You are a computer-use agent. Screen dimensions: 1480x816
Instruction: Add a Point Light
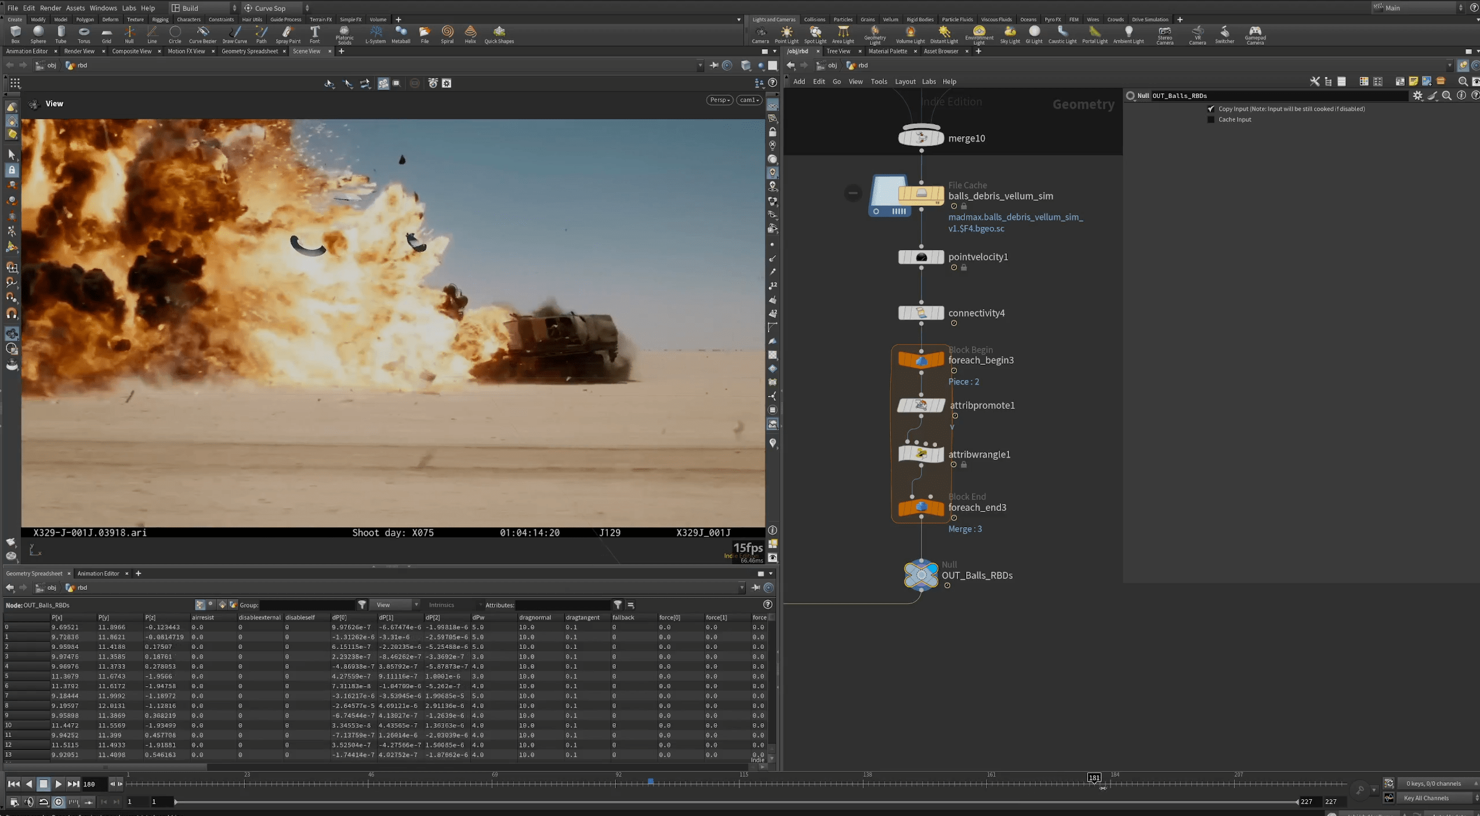coord(786,34)
